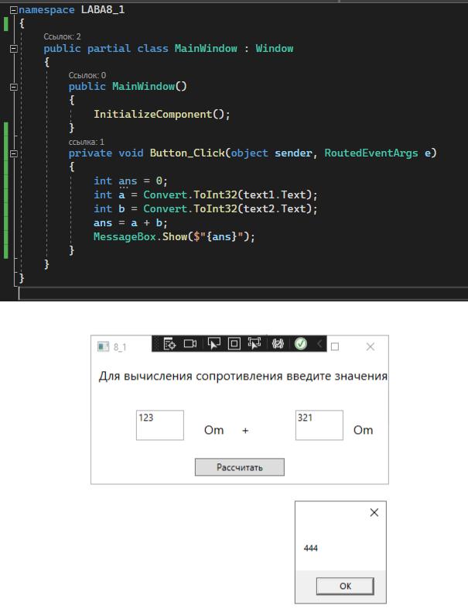The width and height of the screenshot is (468, 609).
Task: Collapse the MainWindow class block
Action: tap(14, 49)
